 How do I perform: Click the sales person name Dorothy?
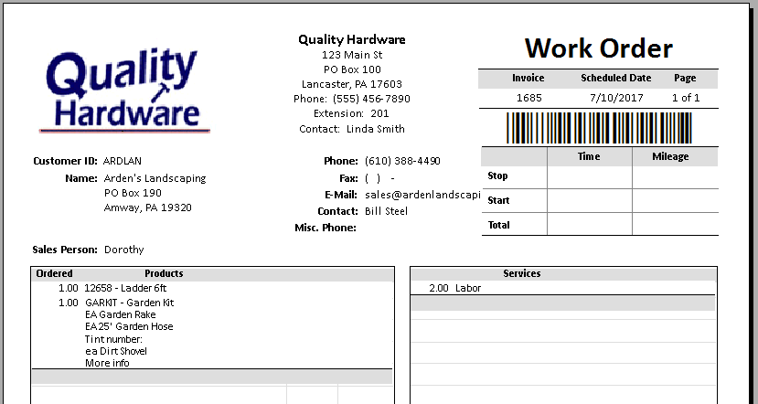123,250
